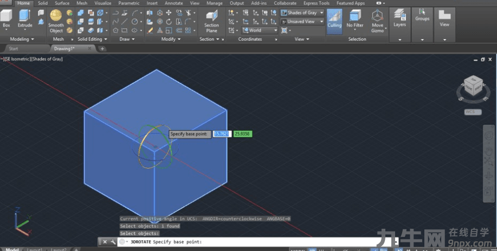Screen dimensions: 497x251
Task: Open the Section Plane tool
Action: pyautogui.click(x=211, y=21)
